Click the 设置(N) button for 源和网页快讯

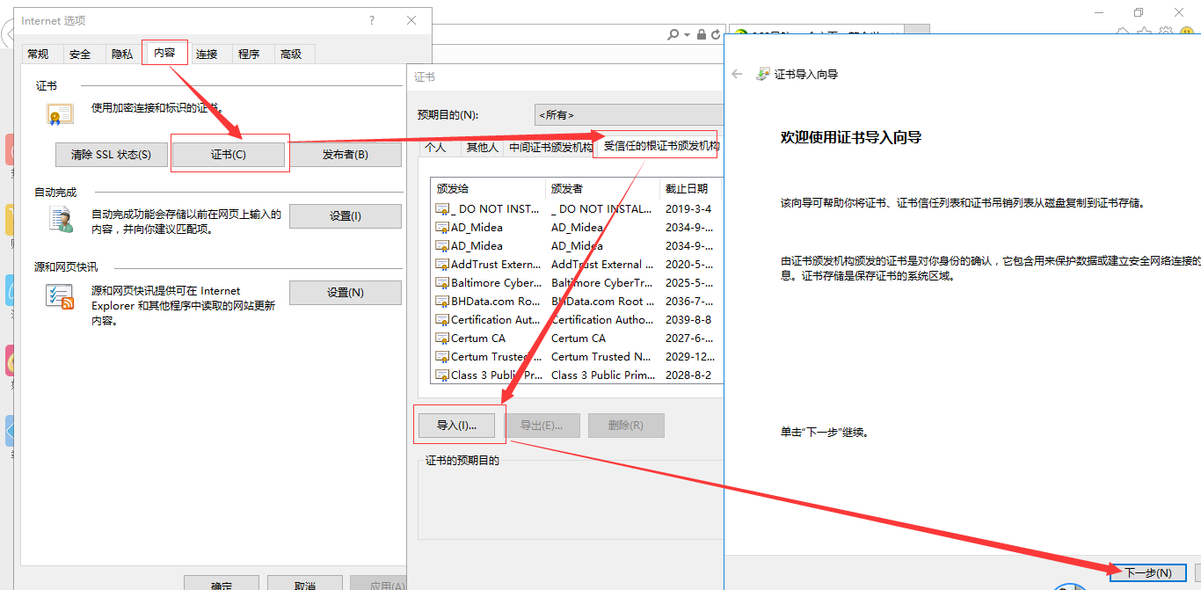coord(346,293)
